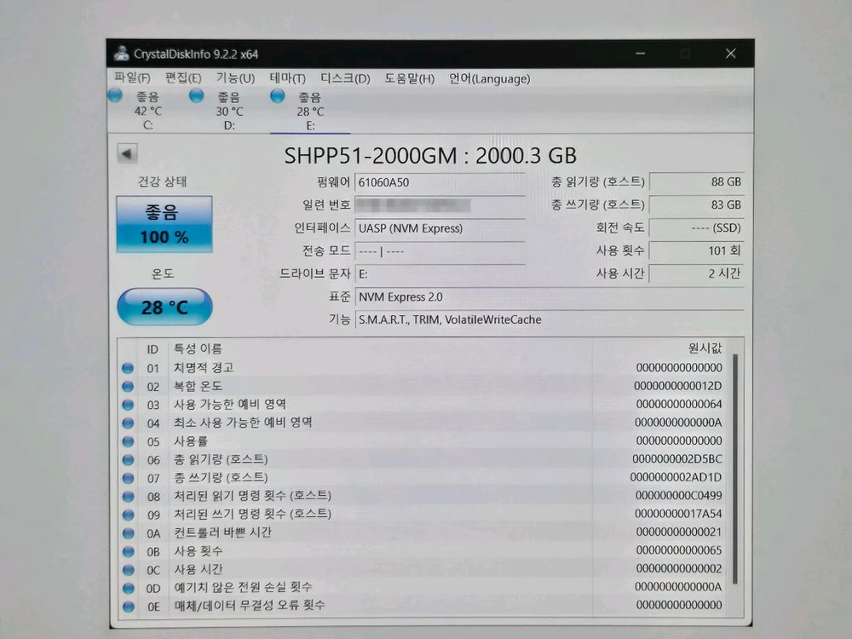Click the S.M.A.R.T., TRIM, VolatileWriteCache field

tap(550, 319)
